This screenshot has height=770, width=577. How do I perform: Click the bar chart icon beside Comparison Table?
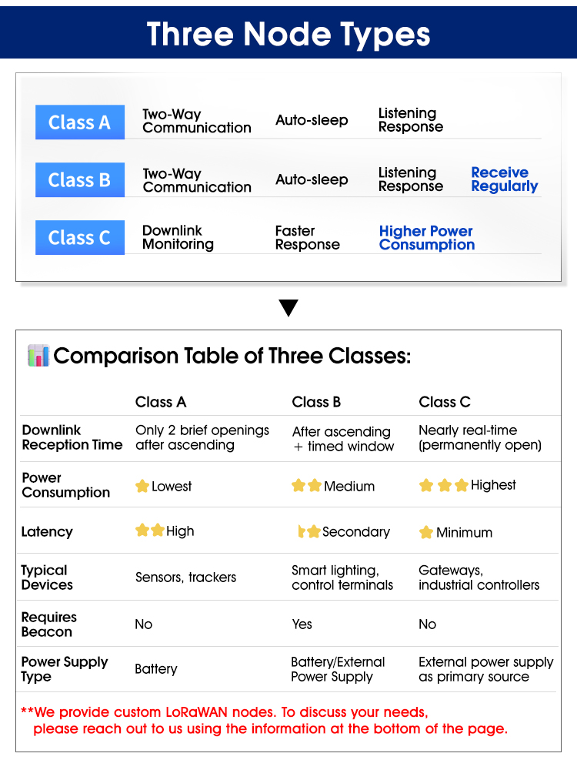coord(38,356)
